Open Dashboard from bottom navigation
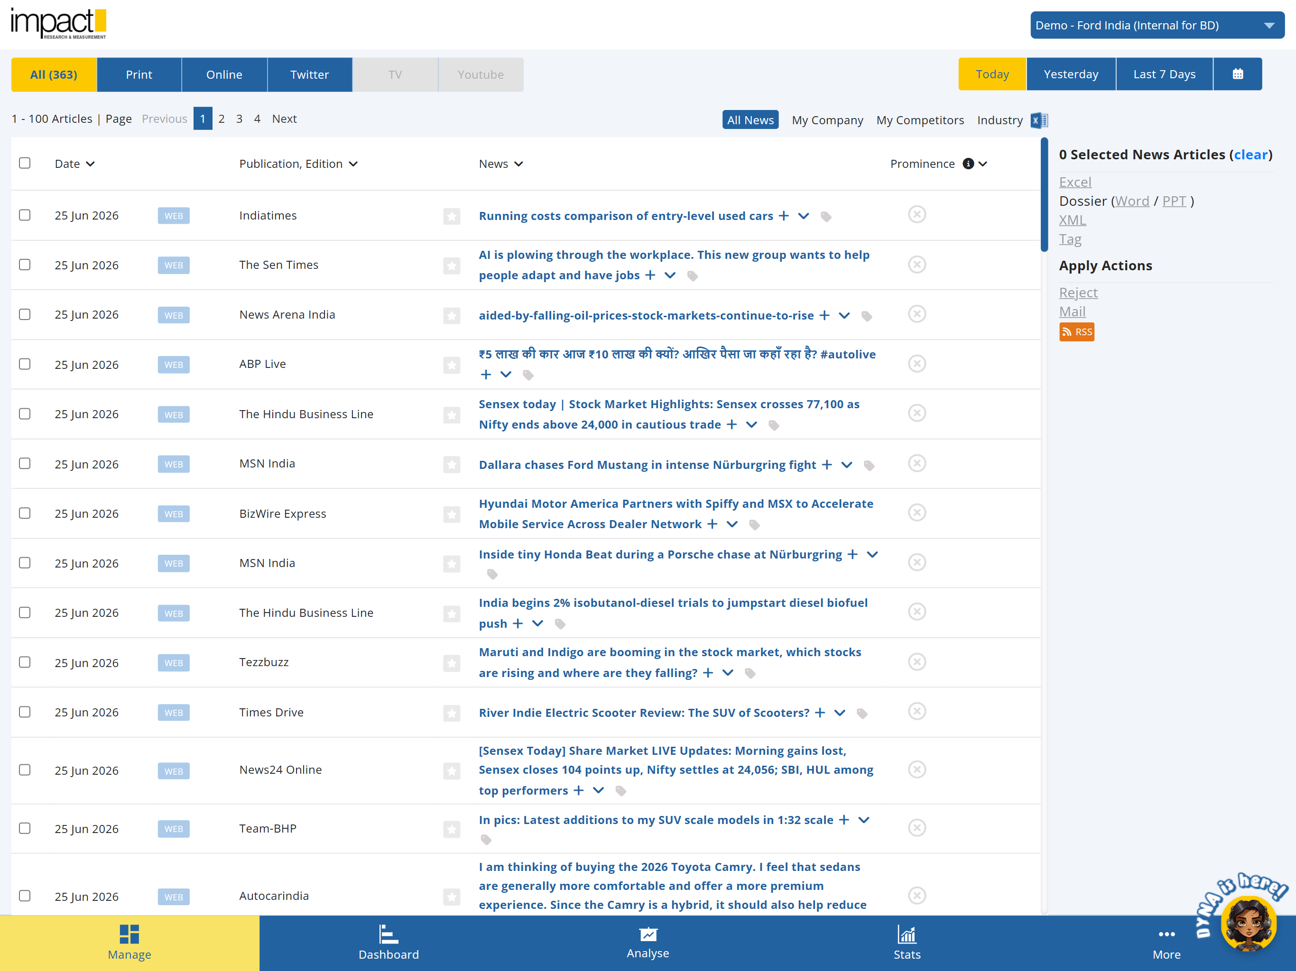The height and width of the screenshot is (971, 1296). coord(389,943)
